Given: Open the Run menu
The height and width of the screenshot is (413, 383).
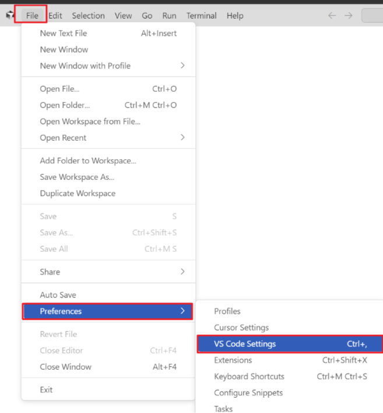Looking at the screenshot, I should coord(169,16).
